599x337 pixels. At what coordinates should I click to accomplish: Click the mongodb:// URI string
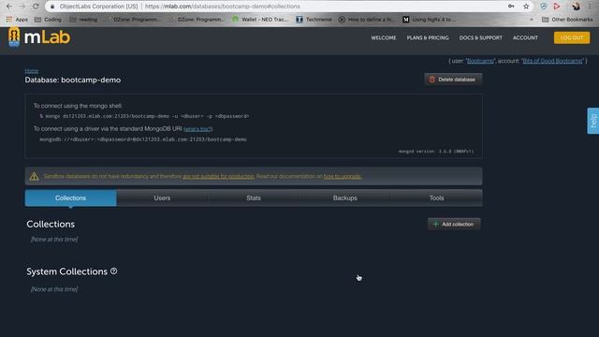(143, 139)
